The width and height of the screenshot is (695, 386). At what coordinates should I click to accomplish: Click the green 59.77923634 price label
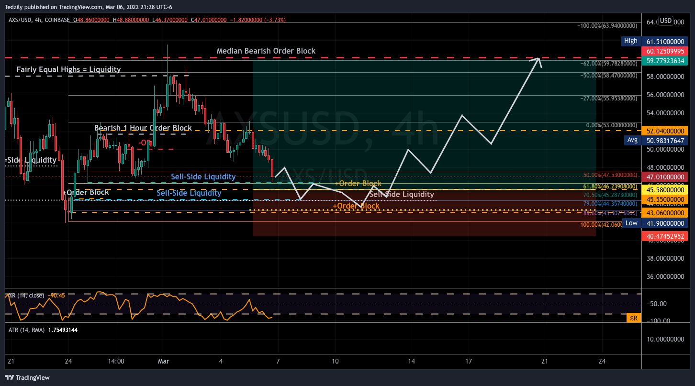[x=665, y=61]
